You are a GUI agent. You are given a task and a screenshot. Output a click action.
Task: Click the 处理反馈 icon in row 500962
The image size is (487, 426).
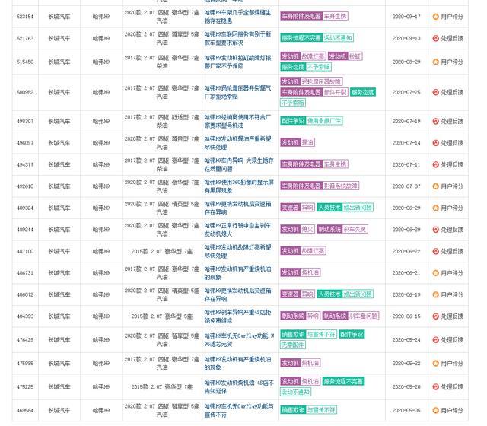tap(436, 92)
